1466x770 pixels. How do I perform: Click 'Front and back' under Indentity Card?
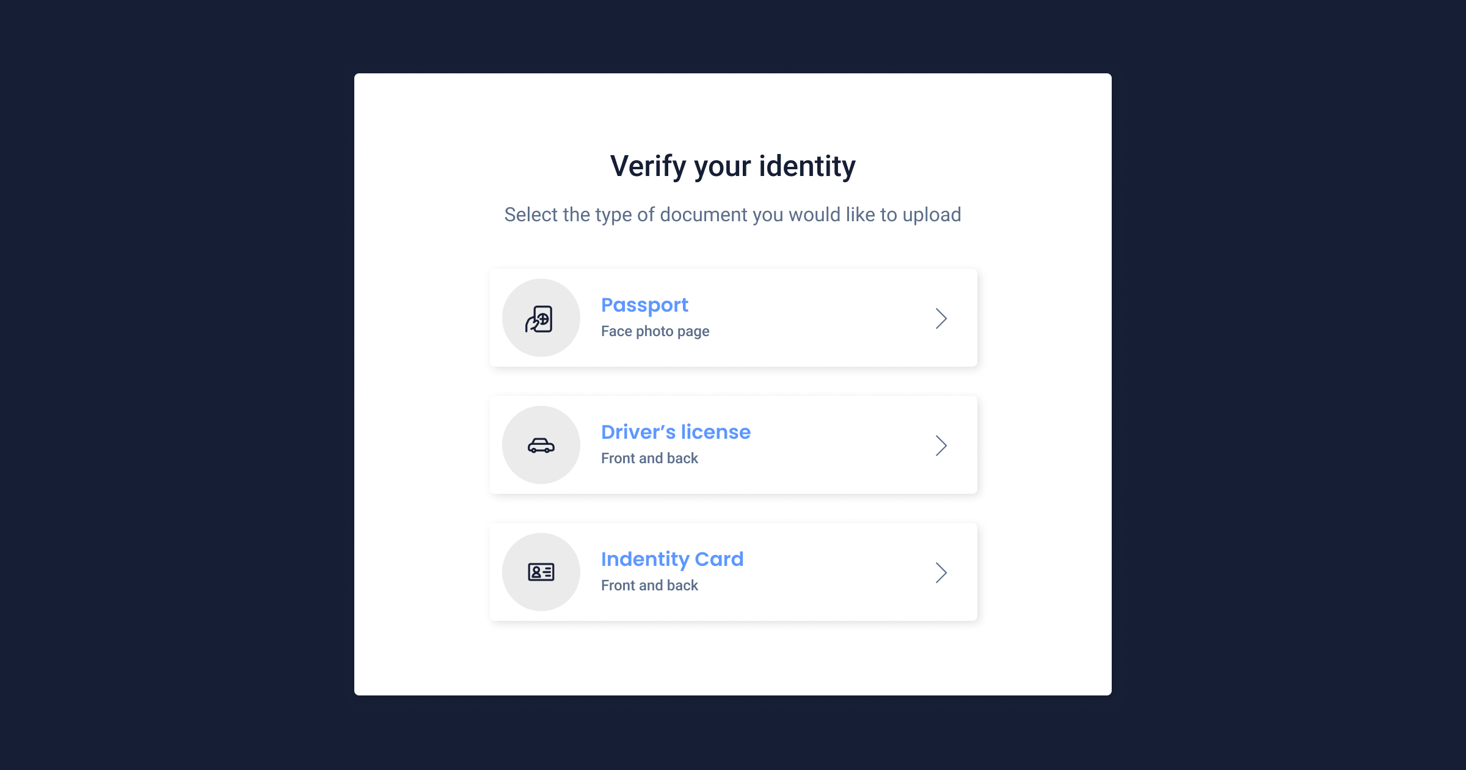coord(649,585)
